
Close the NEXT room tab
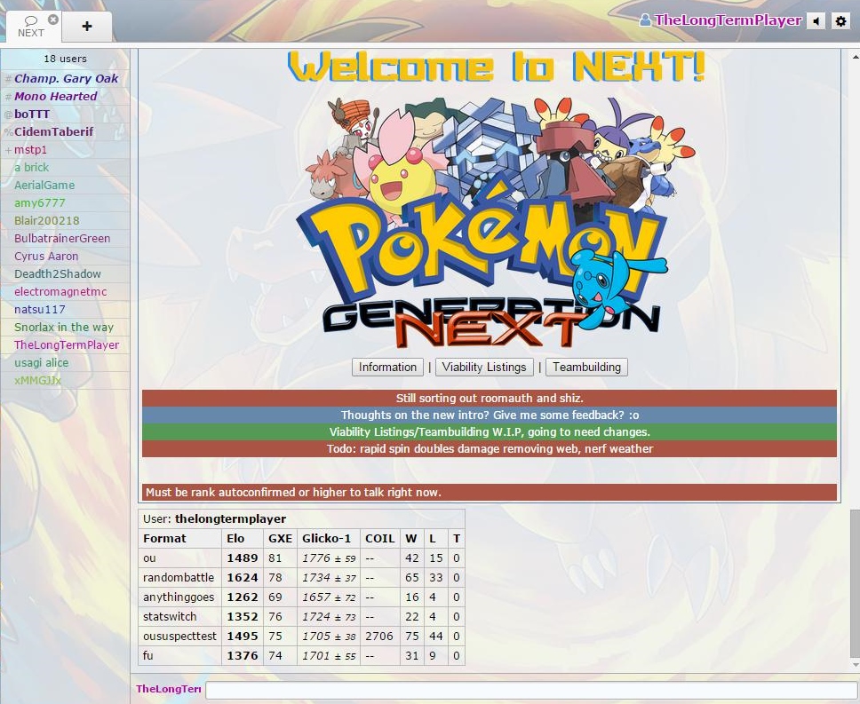(x=53, y=19)
